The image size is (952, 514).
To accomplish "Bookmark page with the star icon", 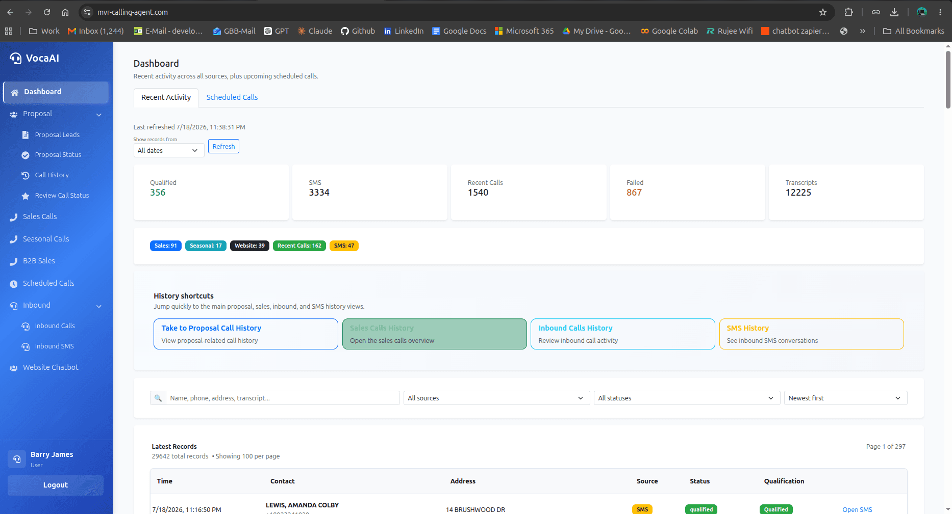I will tap(823, 12).
